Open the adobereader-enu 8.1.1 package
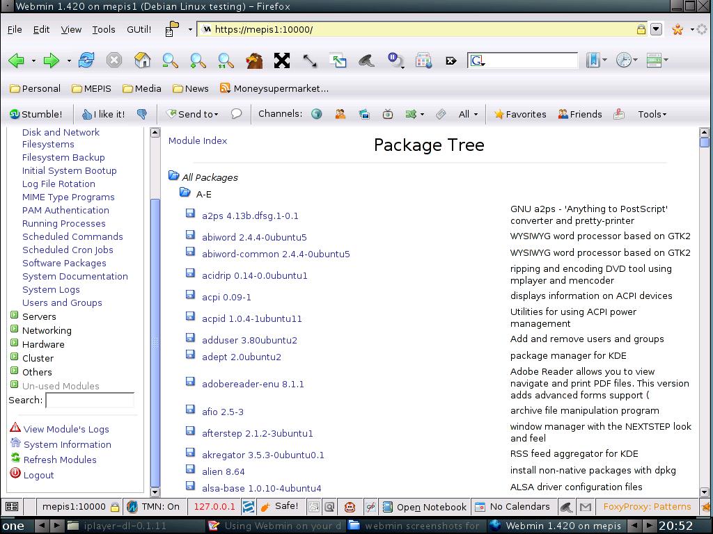This screenshot has width=713, height=534. click(x=253, y=384)
